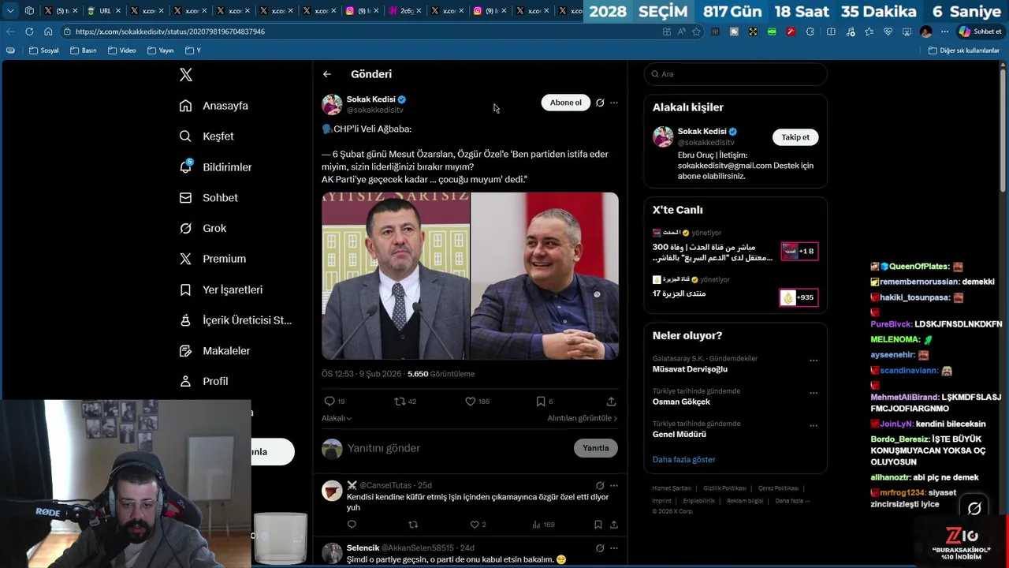Viewport: 1009px width, 568px height.
Task: Add page to favorites star icon
Action: [696, 32]
